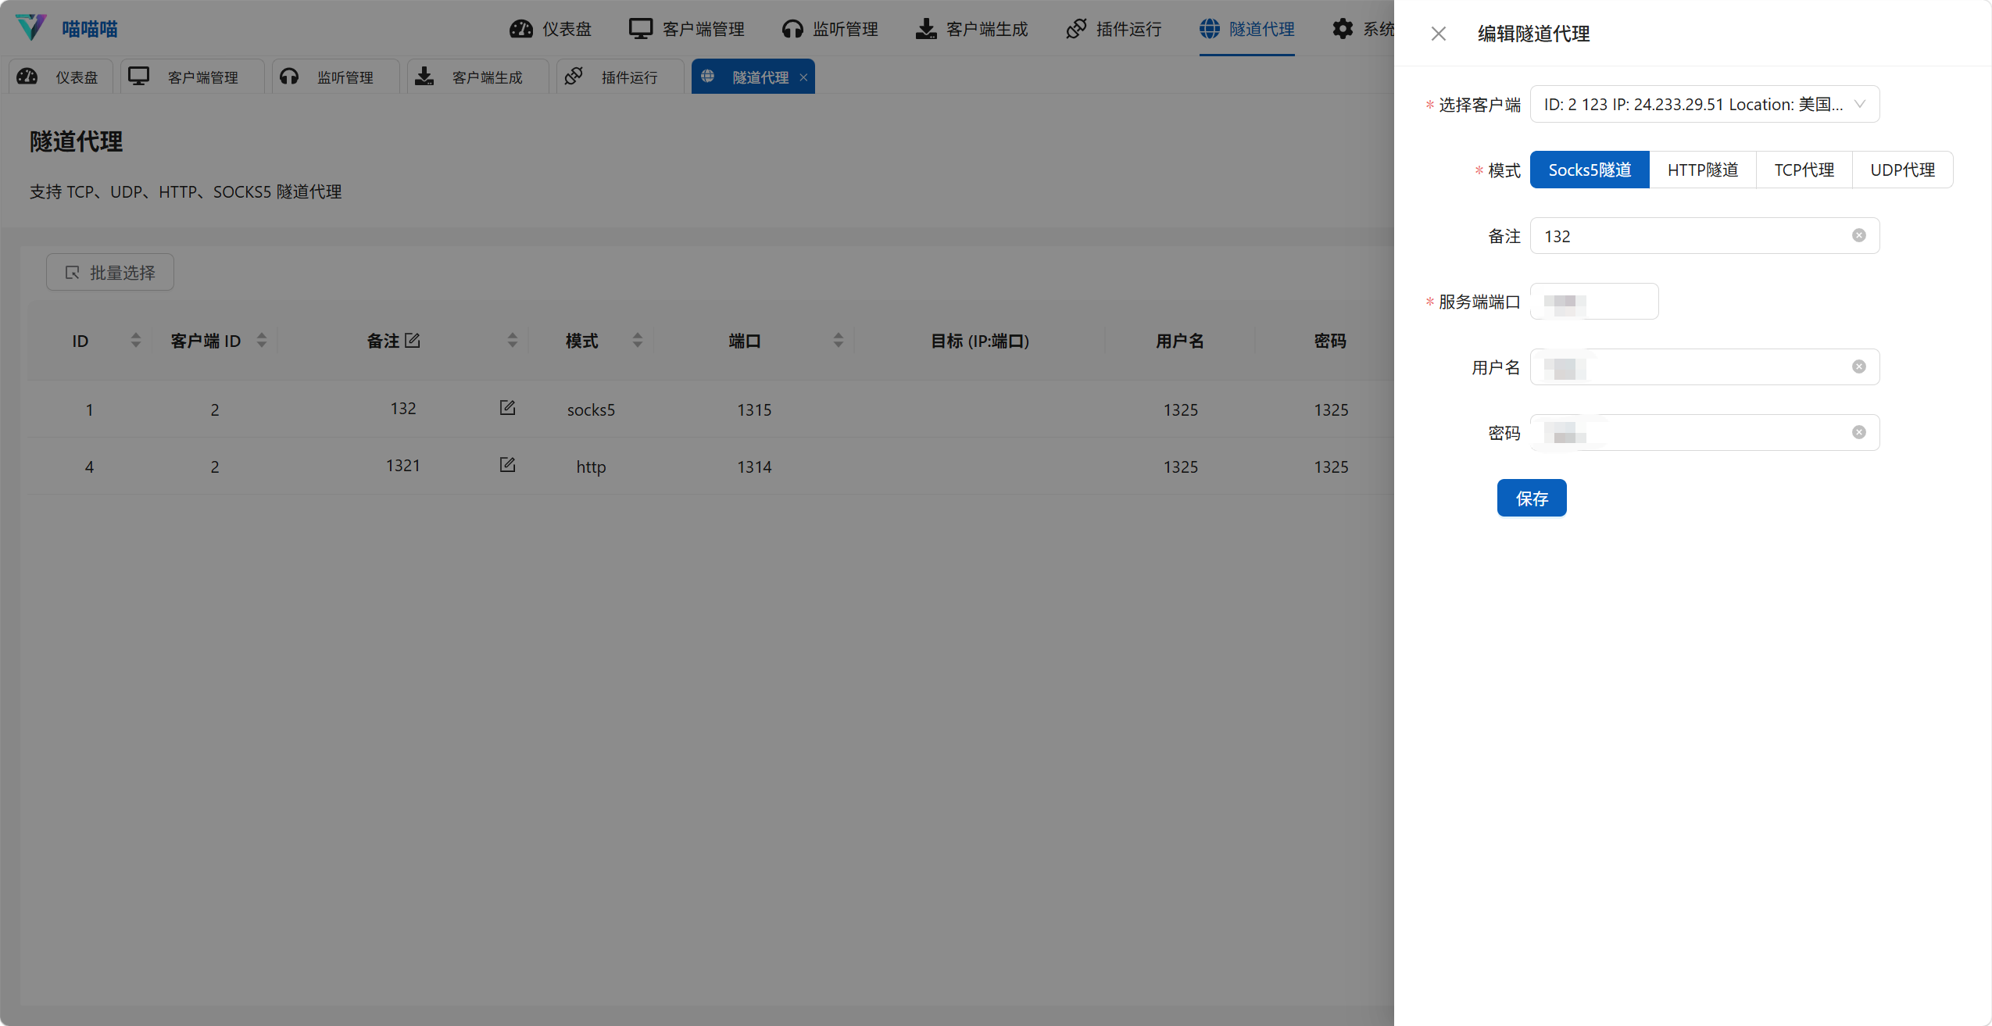Clear the 密码 field with its clear icon
Image resolution: width=1992 pixels, height=1026 pixels.
[x=1858, y=432]
